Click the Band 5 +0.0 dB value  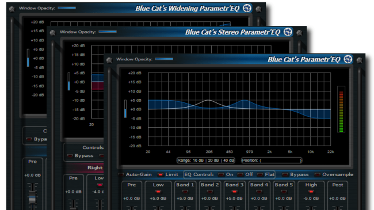(284, 198)
